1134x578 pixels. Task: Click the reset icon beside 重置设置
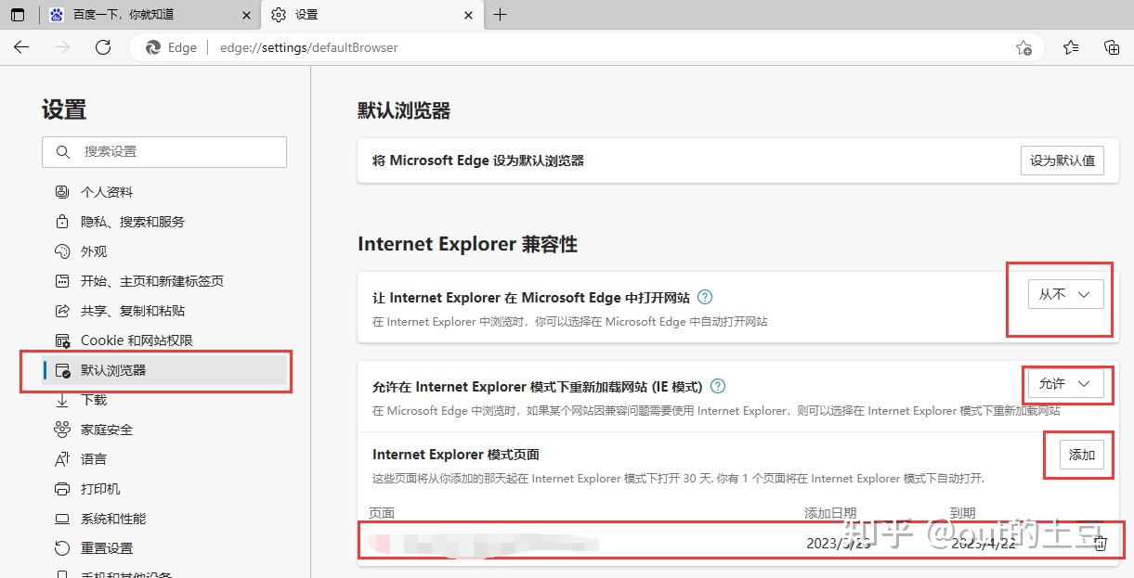pos(62,548)
